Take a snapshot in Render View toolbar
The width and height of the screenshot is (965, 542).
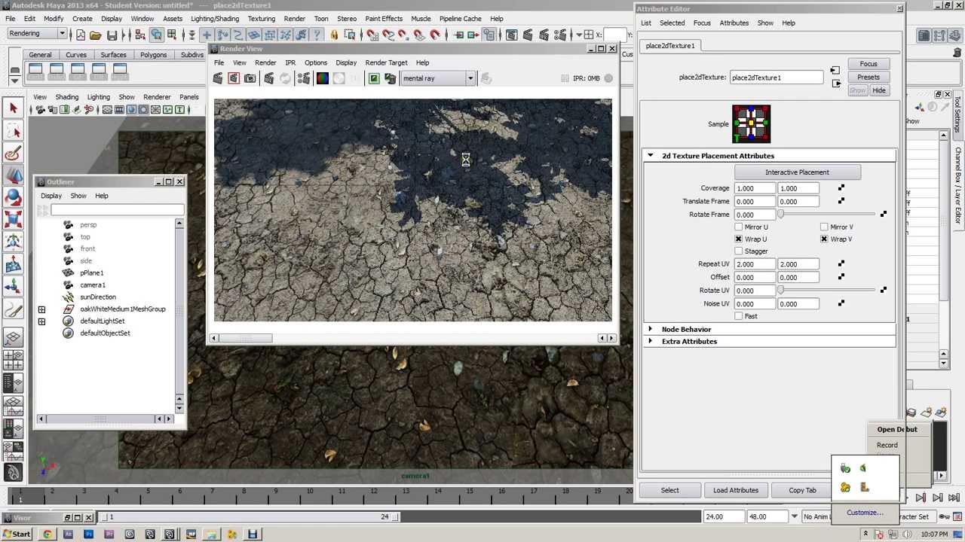(x=250, y=78)
